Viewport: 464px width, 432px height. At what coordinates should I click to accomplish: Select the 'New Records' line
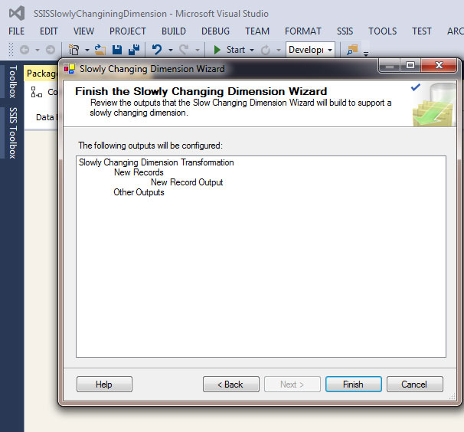pyautogui.click(x=139, y=172)
